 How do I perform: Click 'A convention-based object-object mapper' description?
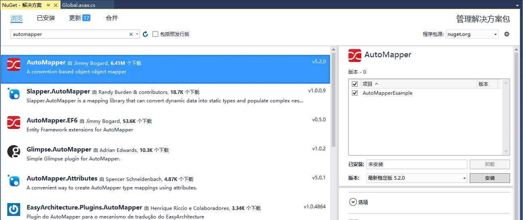point(77,72)
